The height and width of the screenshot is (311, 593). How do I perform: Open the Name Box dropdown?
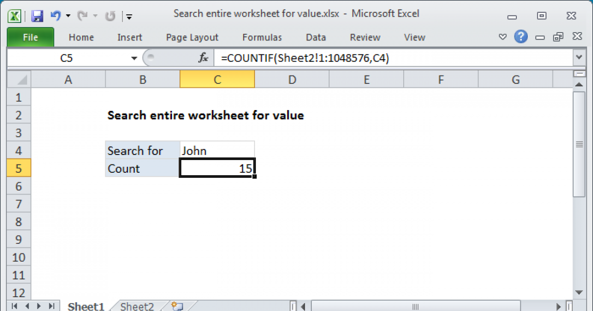(133, 57)
